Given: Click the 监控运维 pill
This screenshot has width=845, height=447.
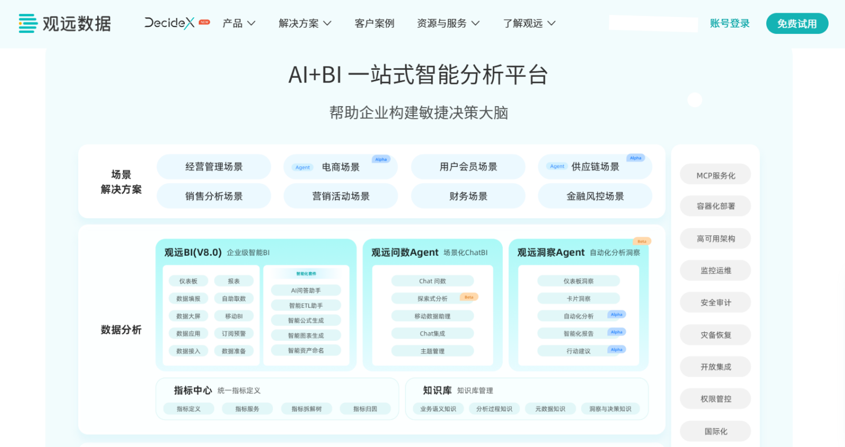Looking at the screenshot, I should 716,271.
